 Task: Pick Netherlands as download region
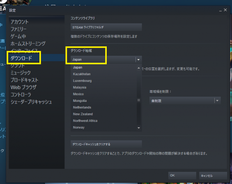(x=82, y=107)
